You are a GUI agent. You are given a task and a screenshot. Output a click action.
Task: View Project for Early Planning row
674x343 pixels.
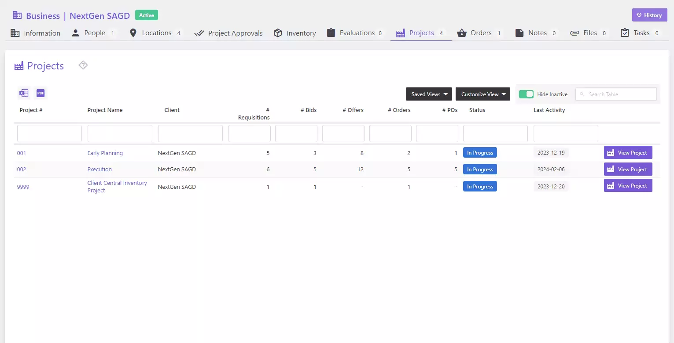click(x=628, y=152)
